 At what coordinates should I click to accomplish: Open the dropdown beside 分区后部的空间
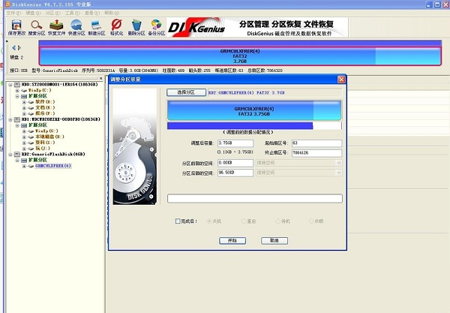click(x=339, y=173)
